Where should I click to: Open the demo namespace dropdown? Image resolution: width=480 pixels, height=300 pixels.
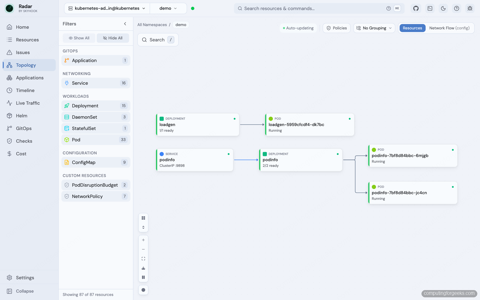click(x=168, y=8)
